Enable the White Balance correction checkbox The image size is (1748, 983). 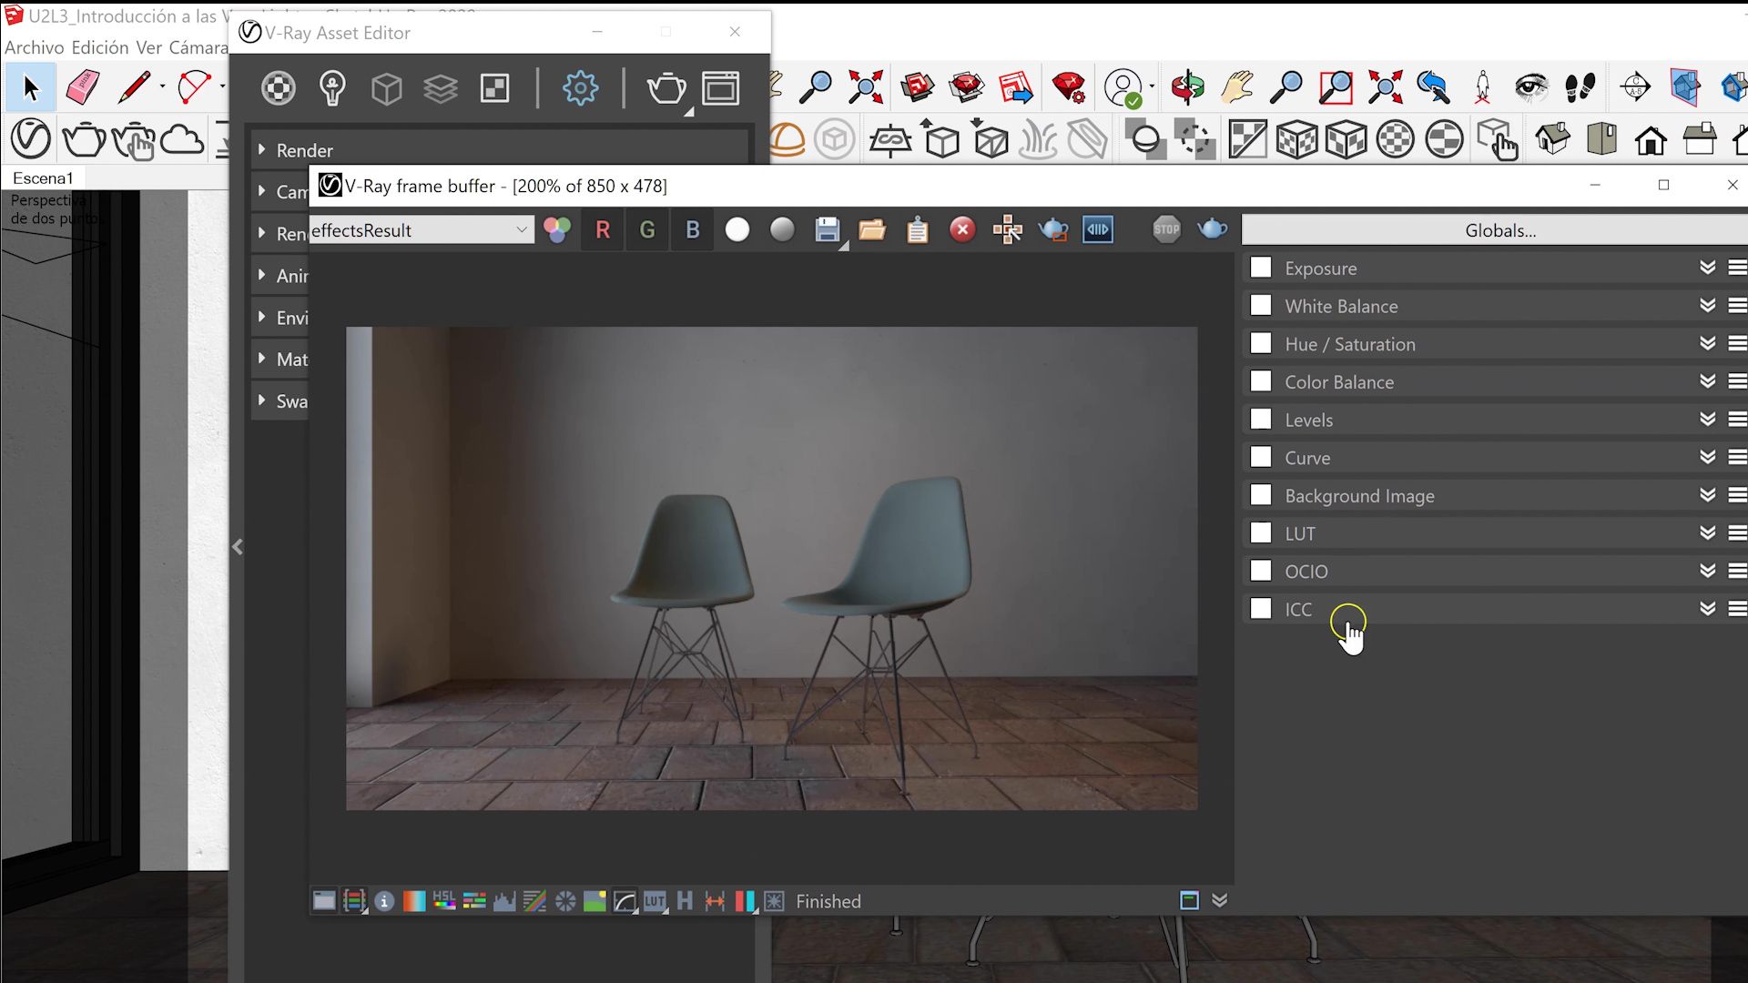click(x=1261, y=306)
